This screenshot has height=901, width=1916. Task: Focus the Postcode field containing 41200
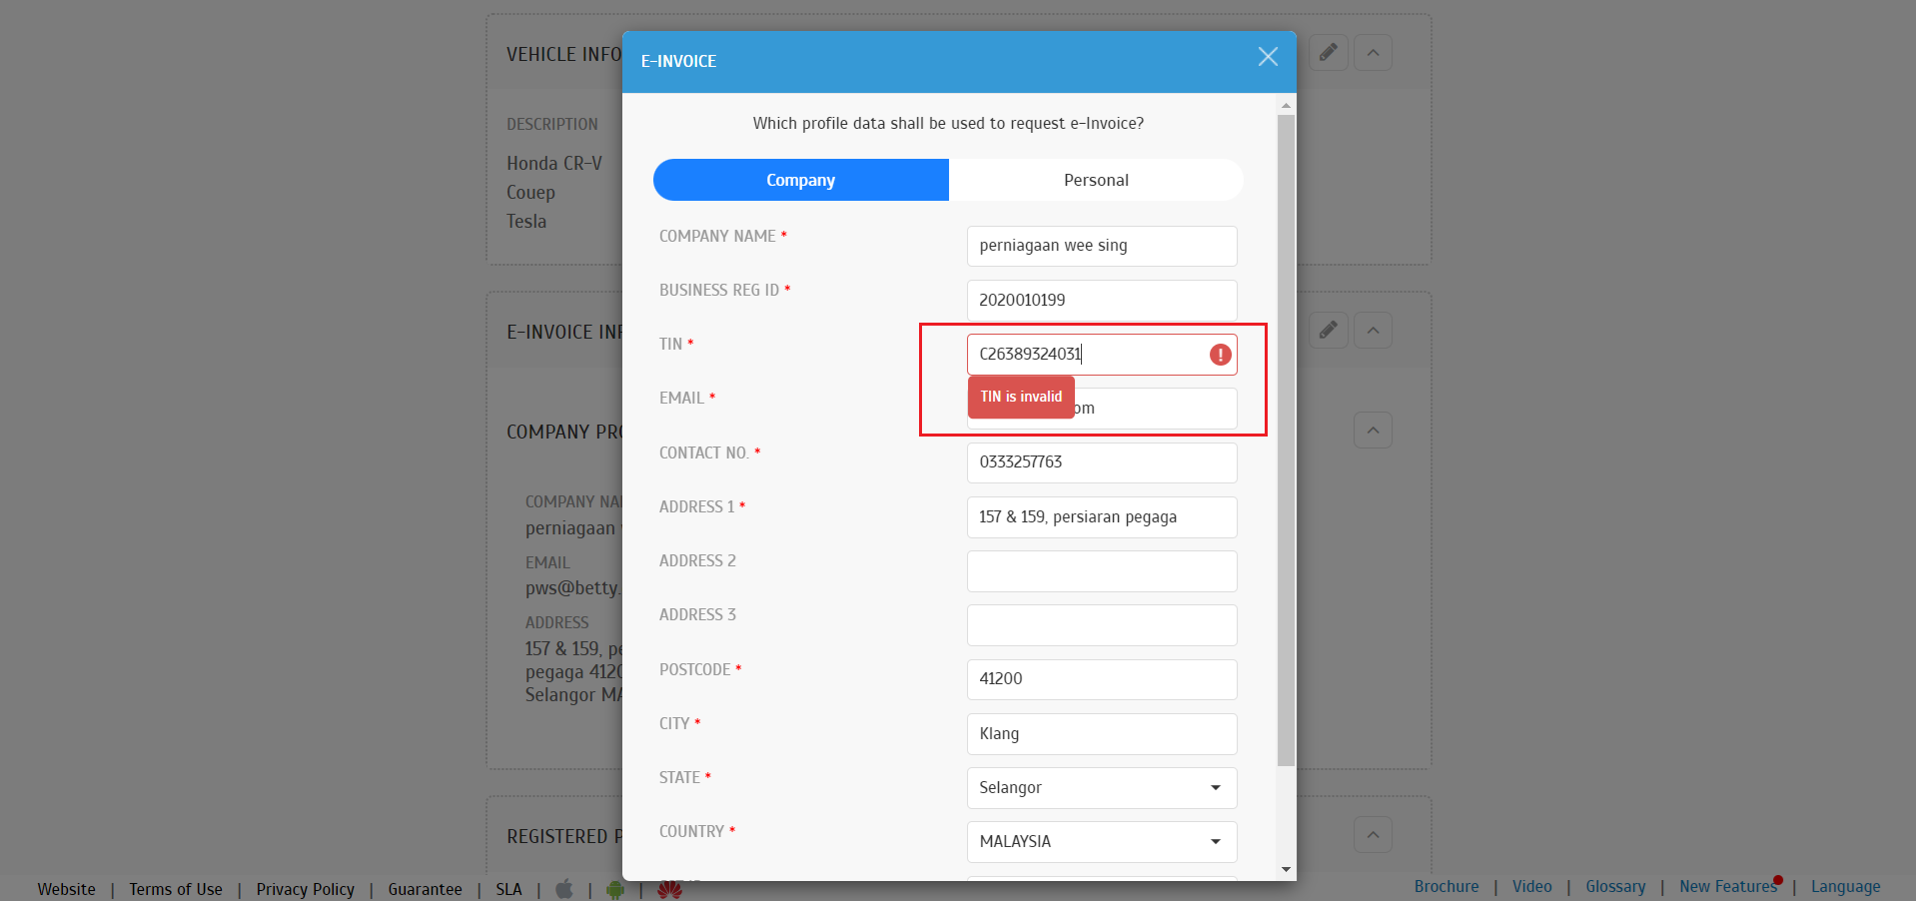click(x=1101, y=679)
